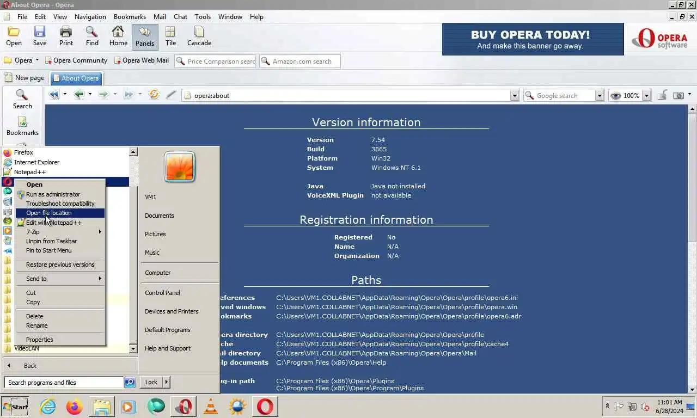Click the Save toolbar icon
The image size is (697, 418).
tap(40, 36)
